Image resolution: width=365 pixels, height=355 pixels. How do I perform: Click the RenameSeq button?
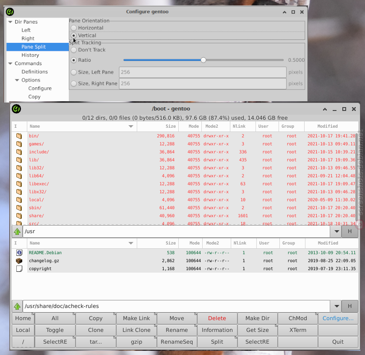pos(177,342)
